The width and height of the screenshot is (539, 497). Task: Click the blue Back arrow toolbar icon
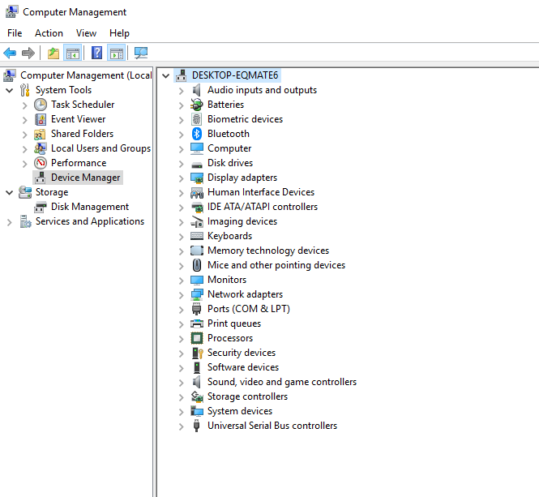click(x=10, y=53)
